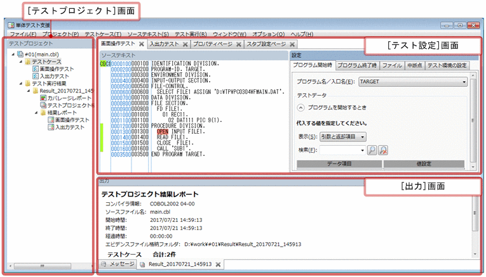Click the カバレージレポート report icon
486x277 pixels.
(x=43, y=98)
